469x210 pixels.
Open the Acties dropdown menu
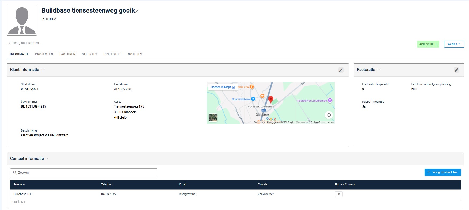click(454, 44)
